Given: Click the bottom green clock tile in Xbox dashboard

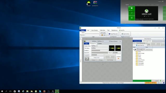Looking at the screenshot, I should pyautogui.click(x=132, y=18).
